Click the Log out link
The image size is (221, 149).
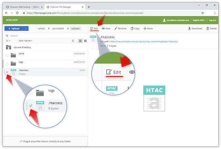point(212,20)
